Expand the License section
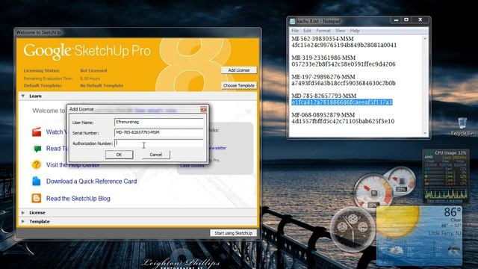The height and width of the screenshot is (269, 478). [23, 212]
